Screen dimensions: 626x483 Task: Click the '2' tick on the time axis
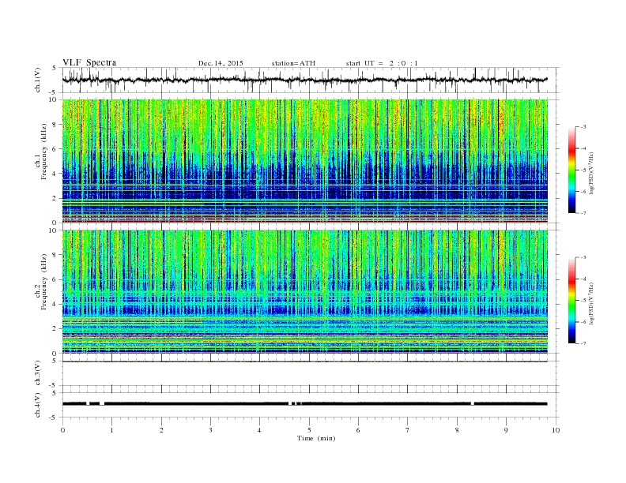pyautogui.click(x=161, y=430)
